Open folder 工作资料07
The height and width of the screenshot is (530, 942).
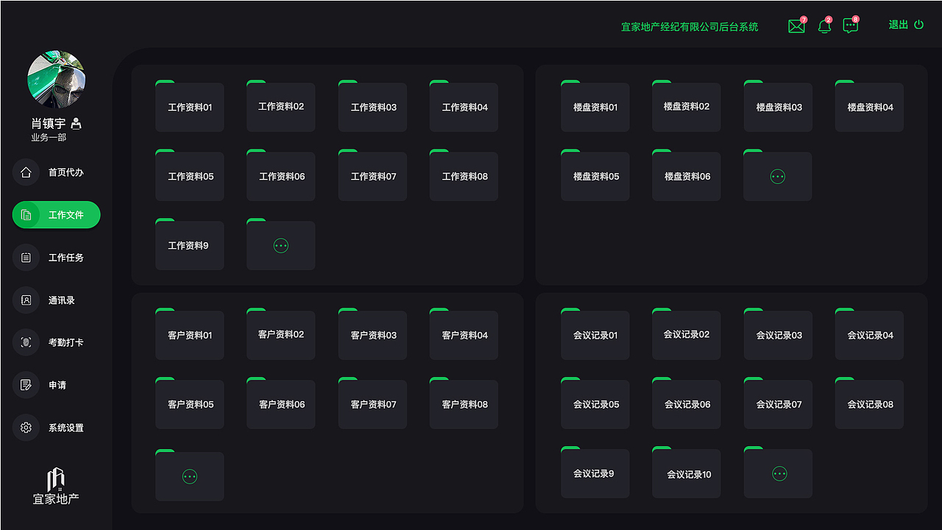372,175
